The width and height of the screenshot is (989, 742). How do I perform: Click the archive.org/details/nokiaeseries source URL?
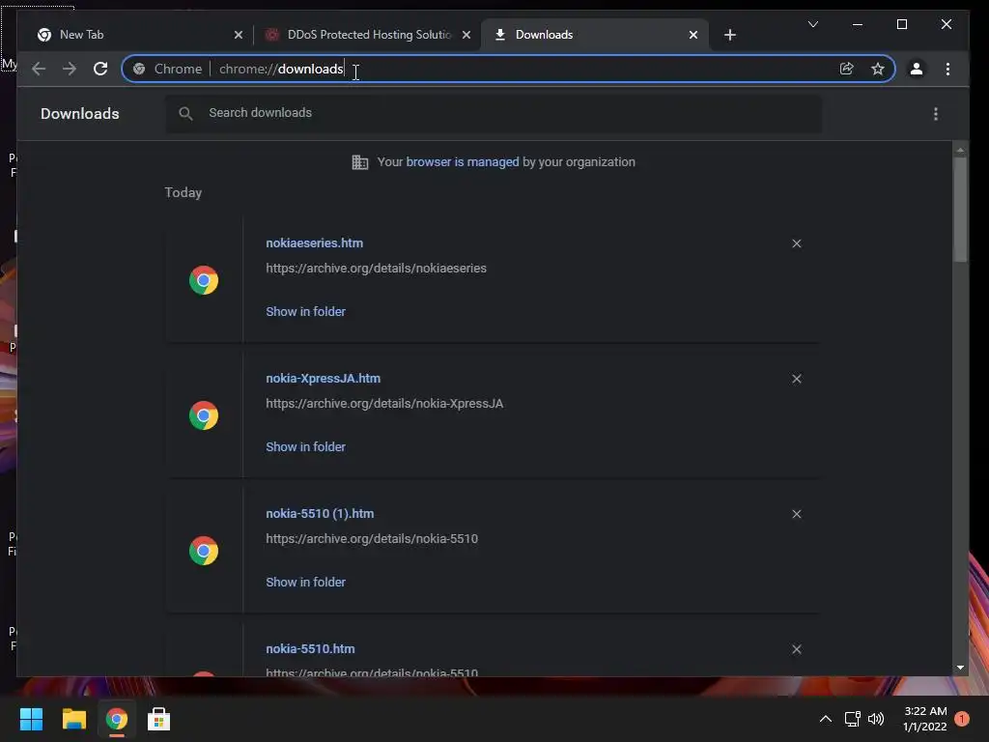tap(376, 269)
